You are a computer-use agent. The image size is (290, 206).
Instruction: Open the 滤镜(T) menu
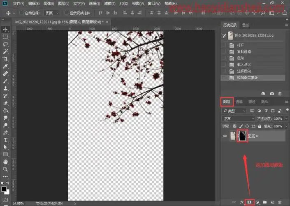pos(110,4)
